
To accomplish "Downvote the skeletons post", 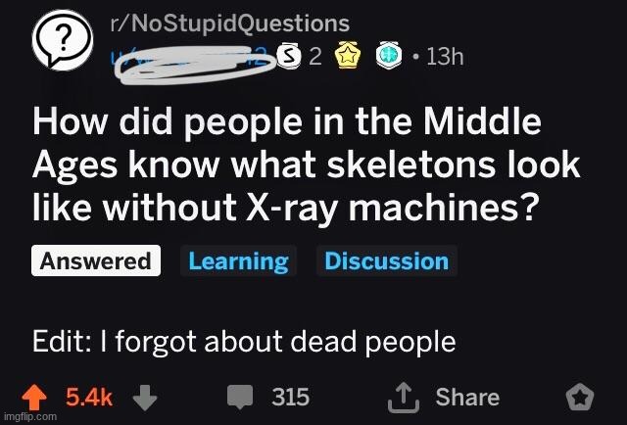I will tap(144, 397).
